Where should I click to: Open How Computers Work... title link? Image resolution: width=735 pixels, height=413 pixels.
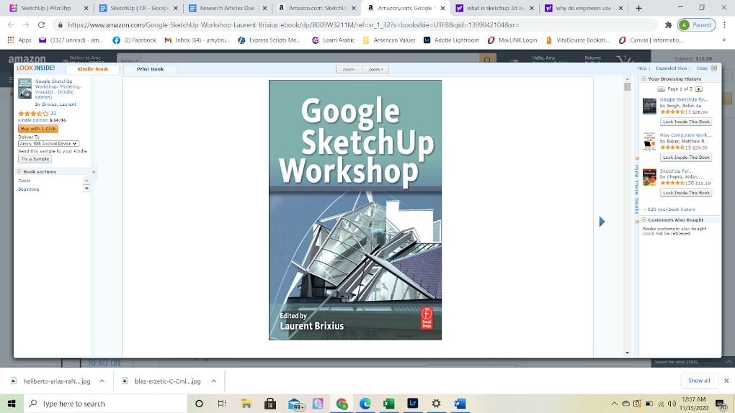point(685,135)
